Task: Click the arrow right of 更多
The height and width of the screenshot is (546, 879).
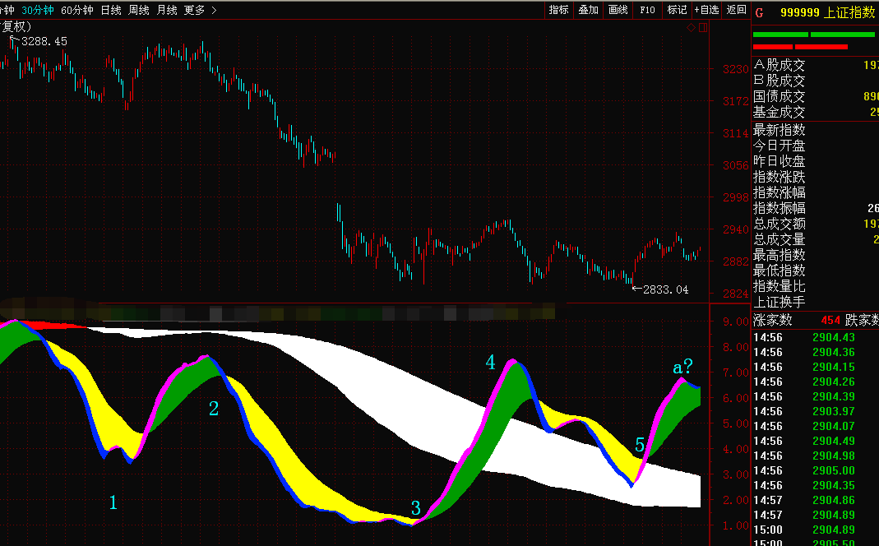Action: click(214, 10)
